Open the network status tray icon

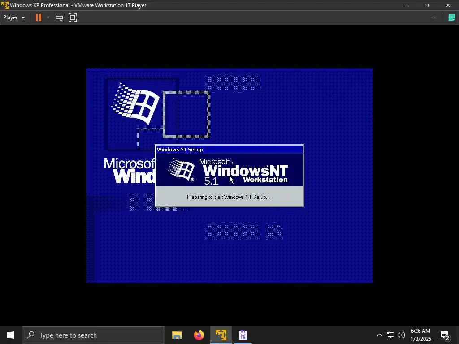tap(390, 335)
